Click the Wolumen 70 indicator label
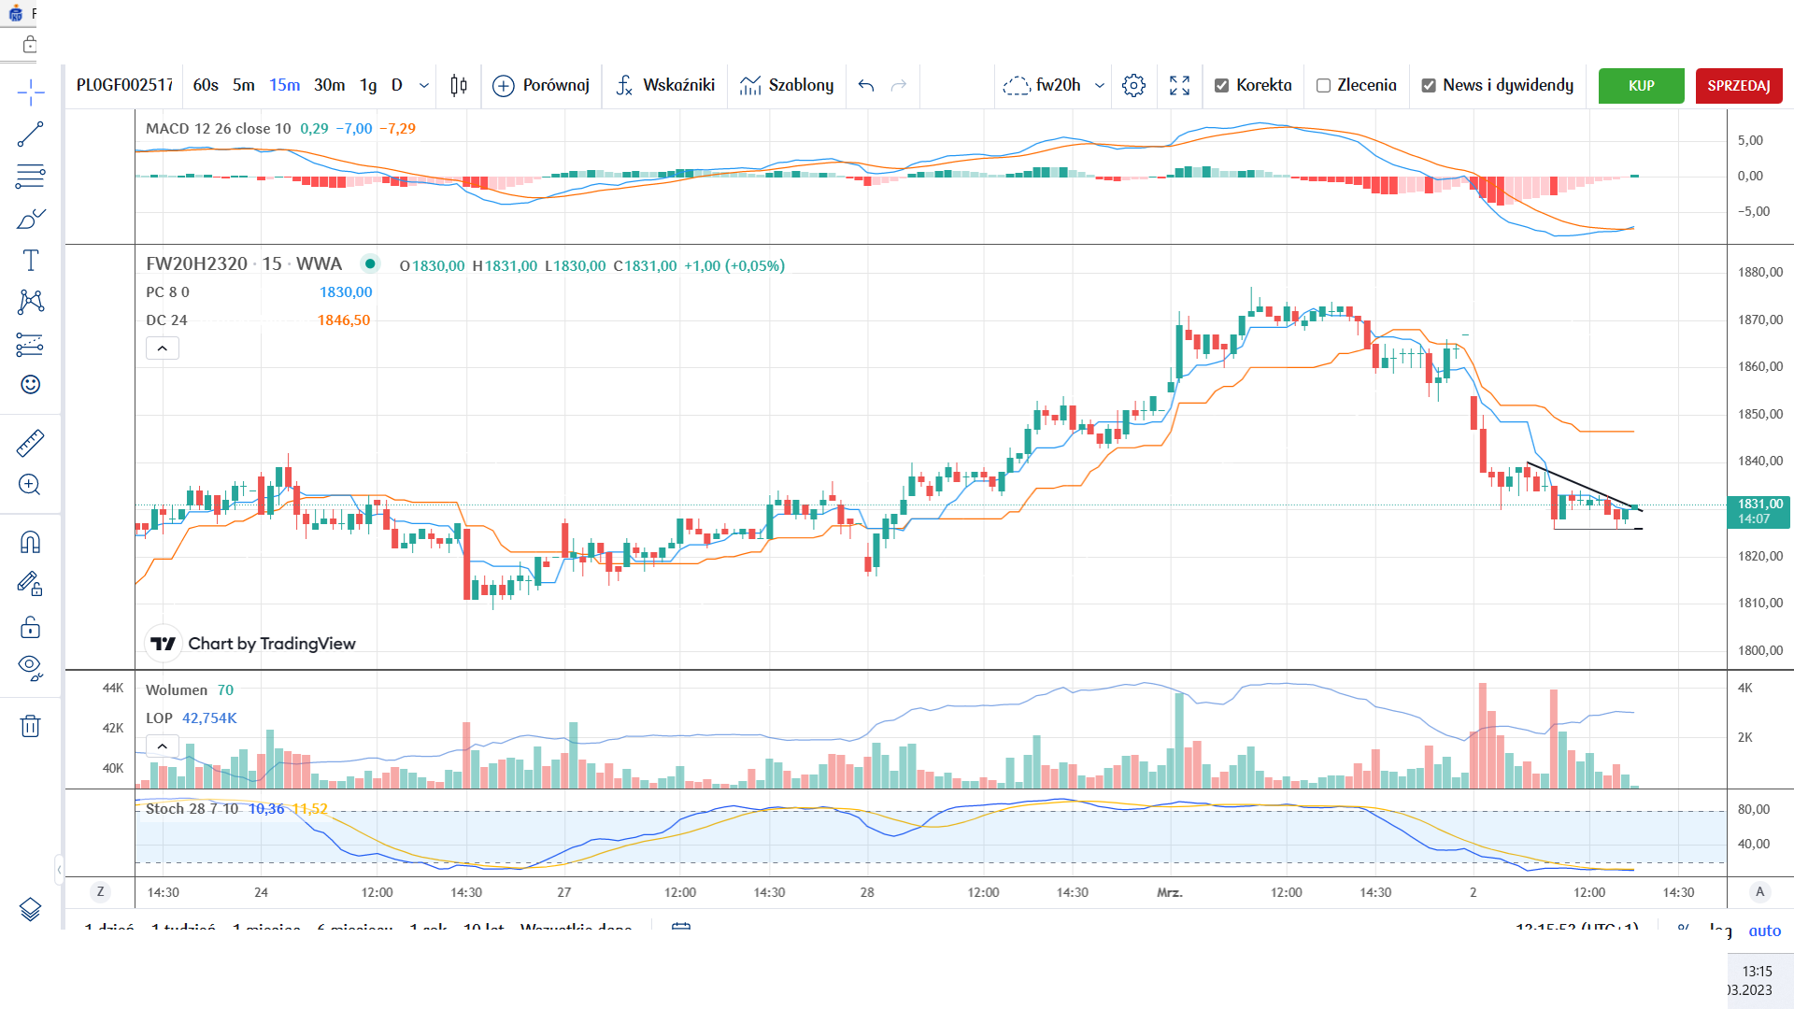The height and width of the screenshot is (1009, 1794). (190, 690)
